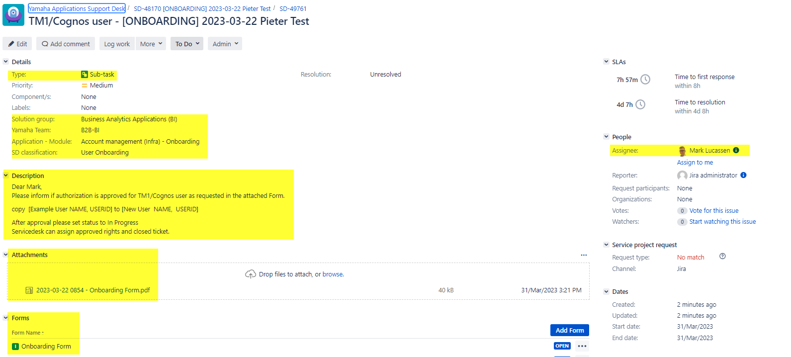Collapse the People panel

pyautogui.click(x=606, y=137)
